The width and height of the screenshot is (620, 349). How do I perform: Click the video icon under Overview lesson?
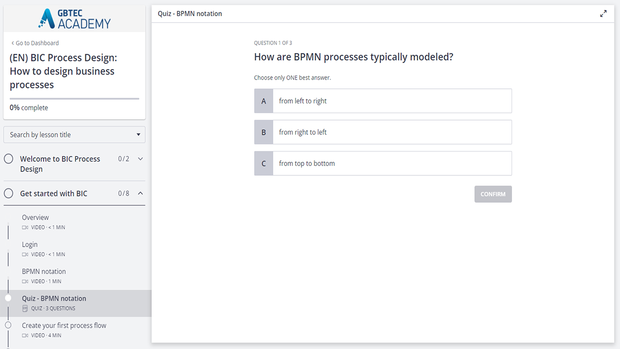(x=25, y=227)
